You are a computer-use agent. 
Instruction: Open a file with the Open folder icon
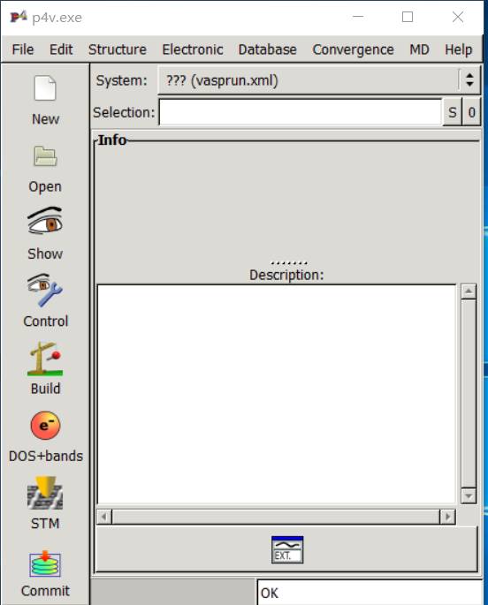coord(45,156)
